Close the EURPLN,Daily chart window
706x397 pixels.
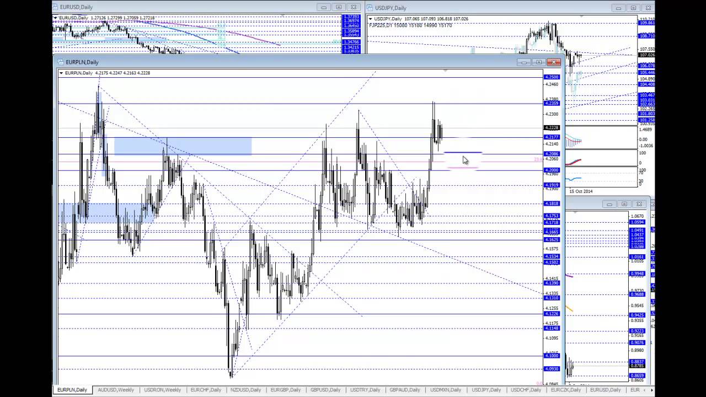click(x=554, y=62)
